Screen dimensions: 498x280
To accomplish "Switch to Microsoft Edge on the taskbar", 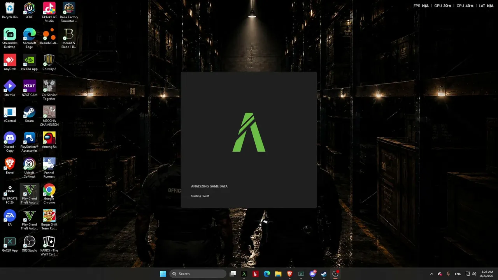I will (267, 274).
